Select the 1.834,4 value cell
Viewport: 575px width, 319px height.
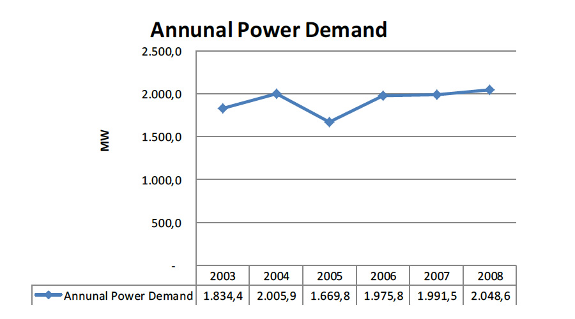pos(222,296)
